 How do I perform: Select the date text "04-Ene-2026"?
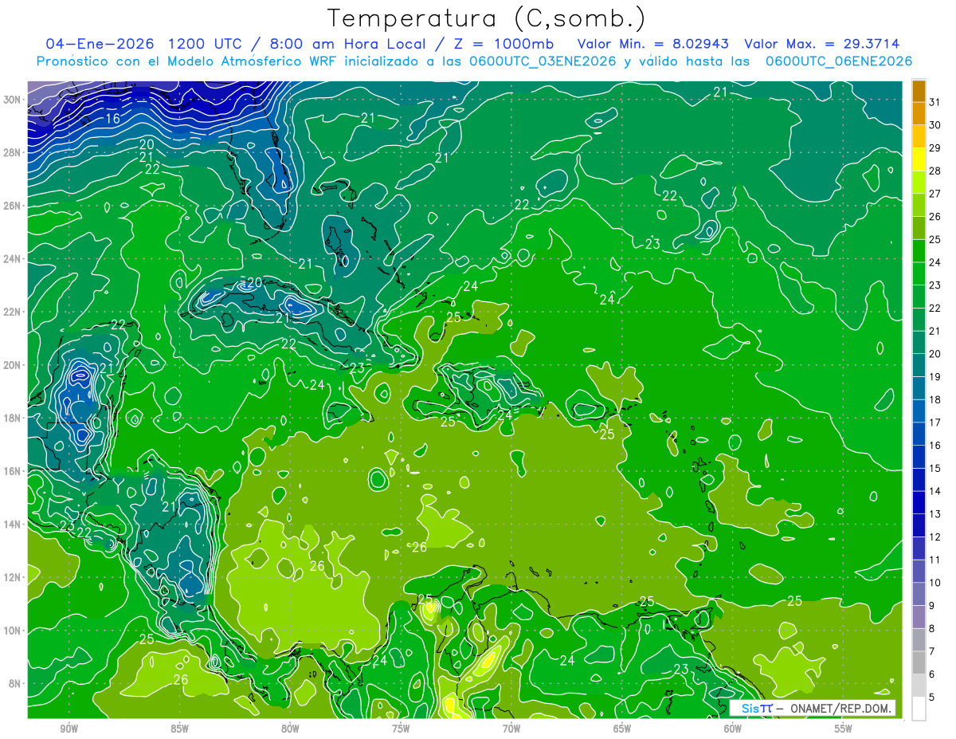coord(99,44)
